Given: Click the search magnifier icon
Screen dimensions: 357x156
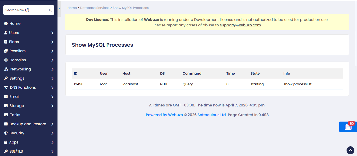Looking at the screenshot, I should click(x=50, y=10).
